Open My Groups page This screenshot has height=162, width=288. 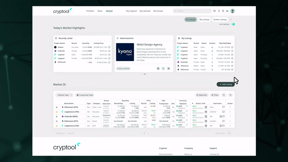coord(158,11)
